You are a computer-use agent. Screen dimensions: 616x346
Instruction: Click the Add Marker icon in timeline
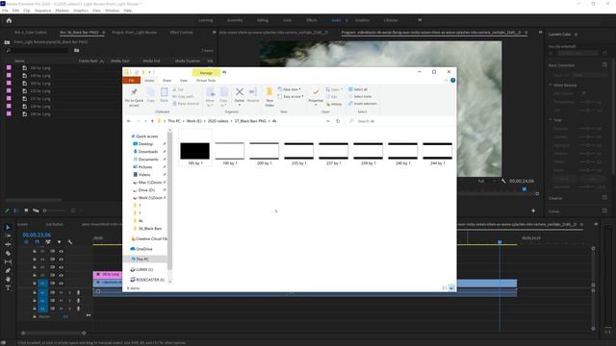point(59,242)
